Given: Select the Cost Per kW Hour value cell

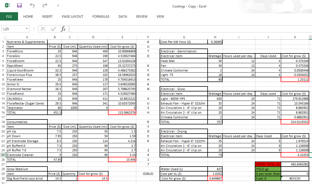Looking at the screenshot, I should (215, 42).
